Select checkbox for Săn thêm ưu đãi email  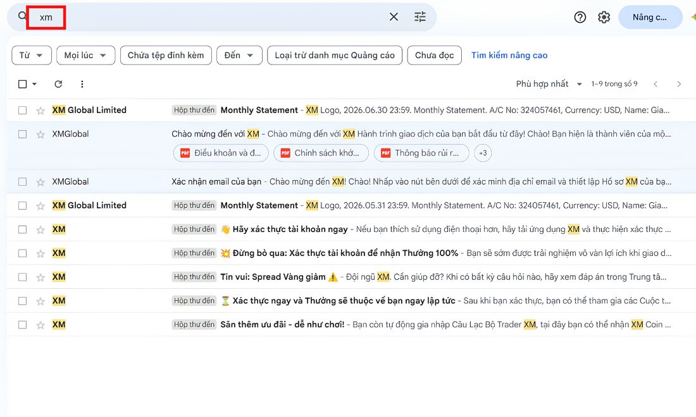[23, 325]
